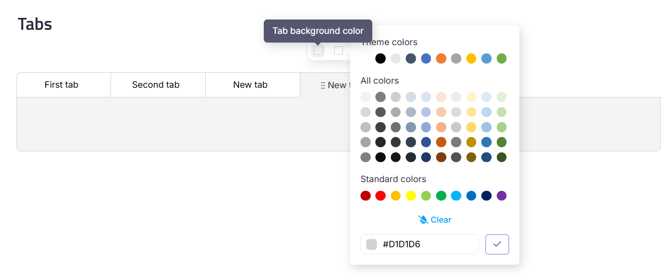Choose the orange theme color swatch
669x277 pixels.
click(441, 58)
